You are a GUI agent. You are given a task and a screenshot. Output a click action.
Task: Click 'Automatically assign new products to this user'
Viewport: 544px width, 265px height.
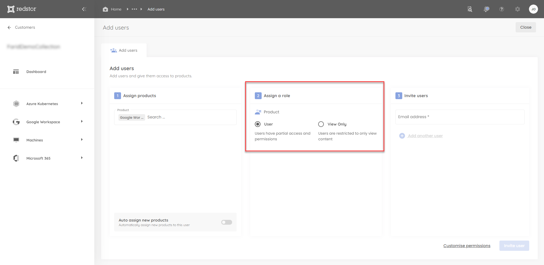tap(154, 225)
